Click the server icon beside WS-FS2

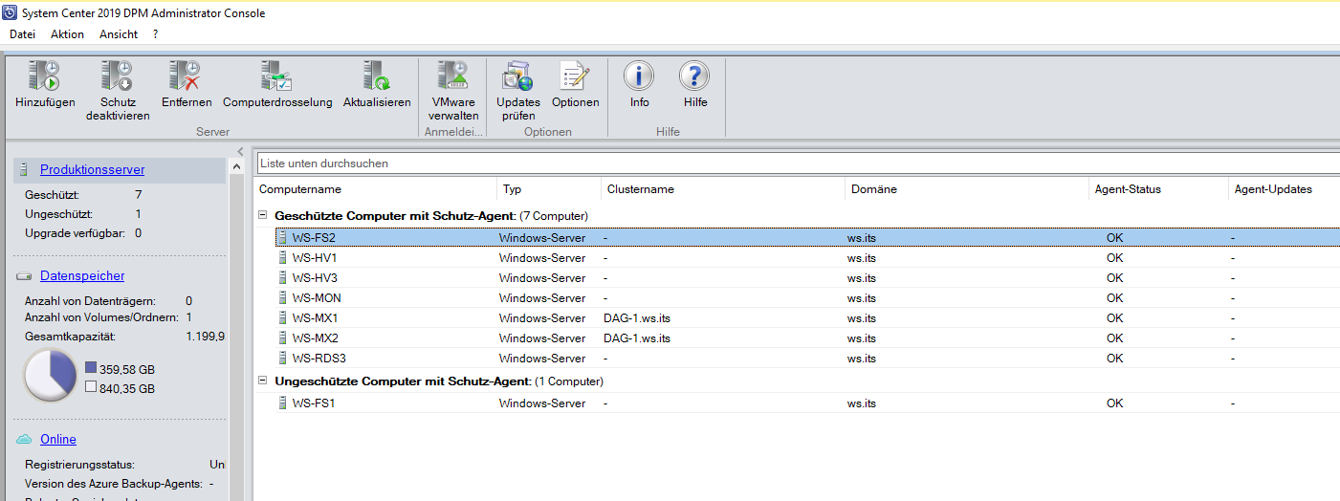(282, 237)
